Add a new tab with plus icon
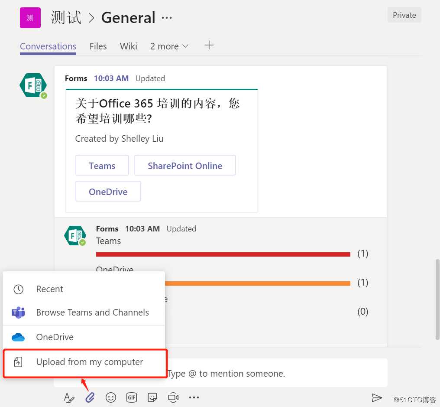Image resolution: width=440 pixels, height=407 pixels. [209, 45]
